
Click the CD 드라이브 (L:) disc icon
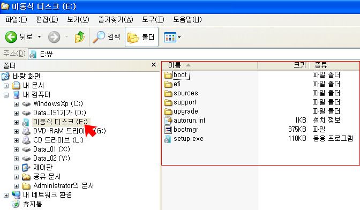click(26, 140)
